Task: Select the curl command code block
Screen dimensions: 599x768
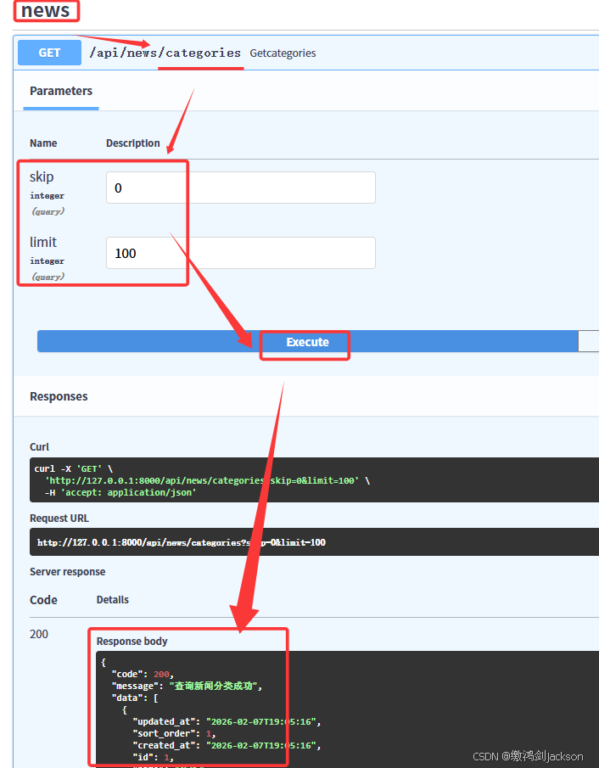Action: 314,480
